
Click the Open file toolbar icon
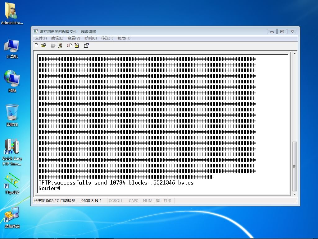(43, 45)
